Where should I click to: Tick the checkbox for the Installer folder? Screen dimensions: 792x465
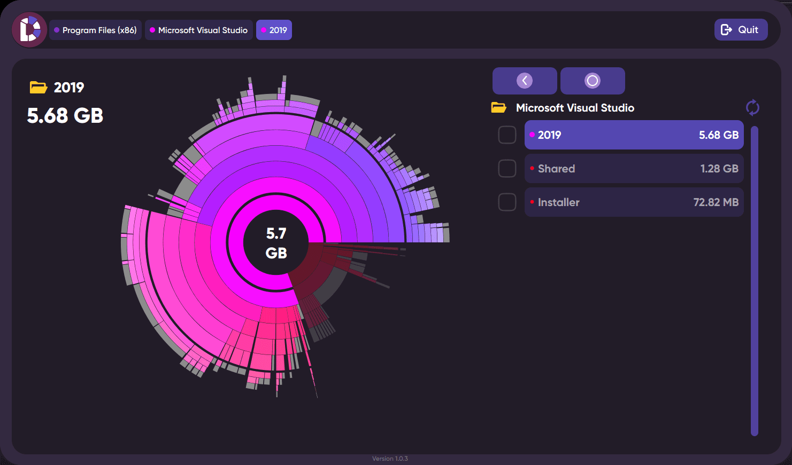coord(507,202)
